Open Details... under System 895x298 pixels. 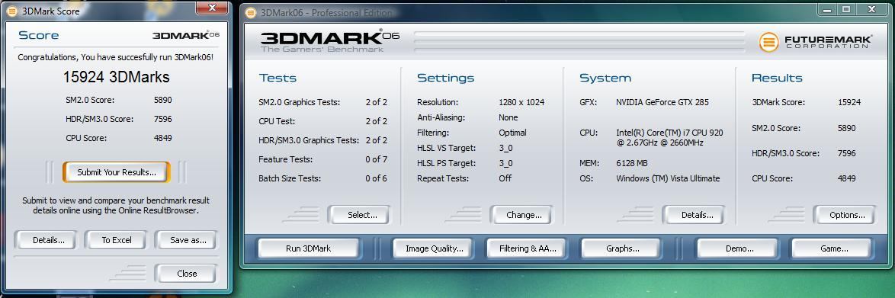(x=697, y=215)
